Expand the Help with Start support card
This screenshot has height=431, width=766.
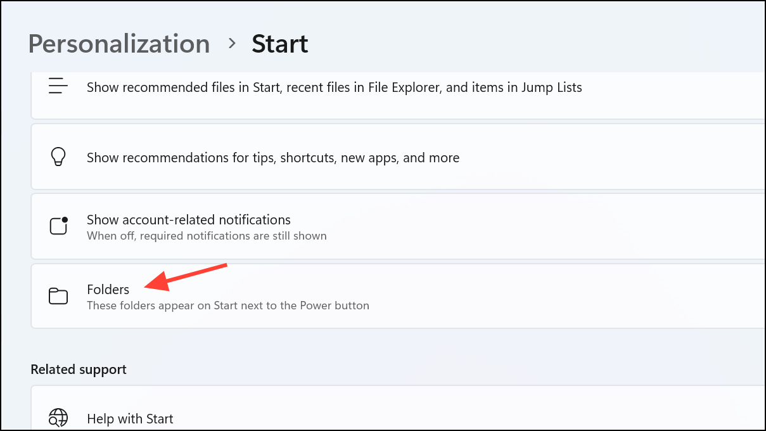click(x=399, y=408)
